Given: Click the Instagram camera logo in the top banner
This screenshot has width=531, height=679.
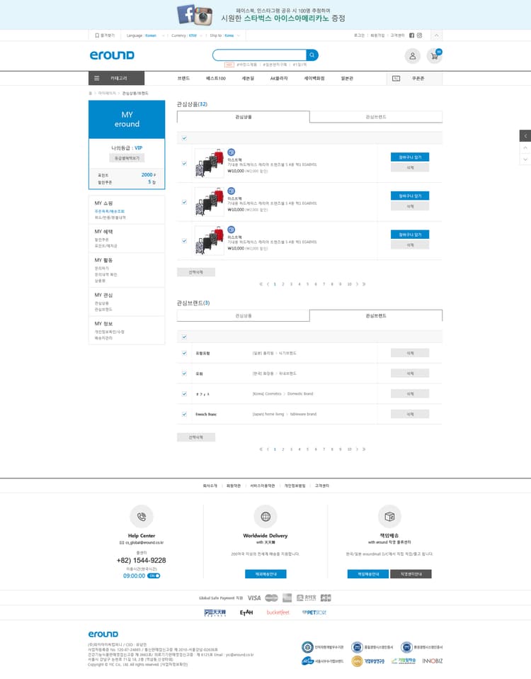Looking at the screenshot, I should coord(202,16).
